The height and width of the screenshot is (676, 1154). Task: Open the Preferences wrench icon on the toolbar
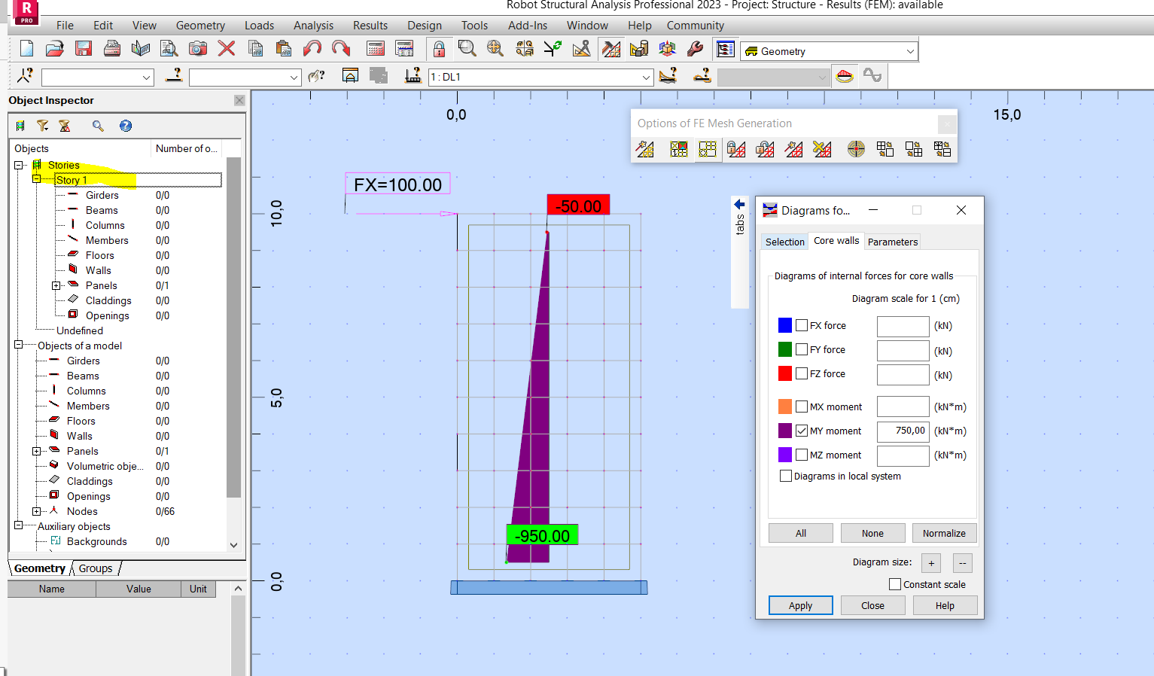click(x=694, y=48)
